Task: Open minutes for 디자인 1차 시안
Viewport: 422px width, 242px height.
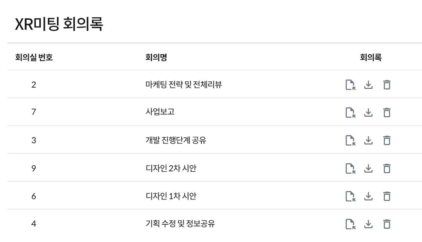Action: [351, 196]
